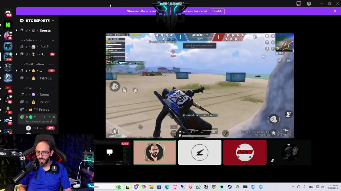The width and height of the screenshot is (341, 191).
Task: Open the Boosts channel
Action: (37, 31)
